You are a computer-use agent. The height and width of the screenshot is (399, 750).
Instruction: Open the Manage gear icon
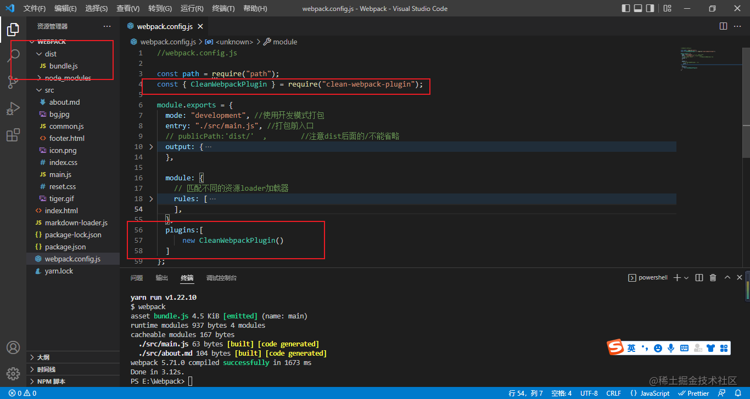point(13,374)
